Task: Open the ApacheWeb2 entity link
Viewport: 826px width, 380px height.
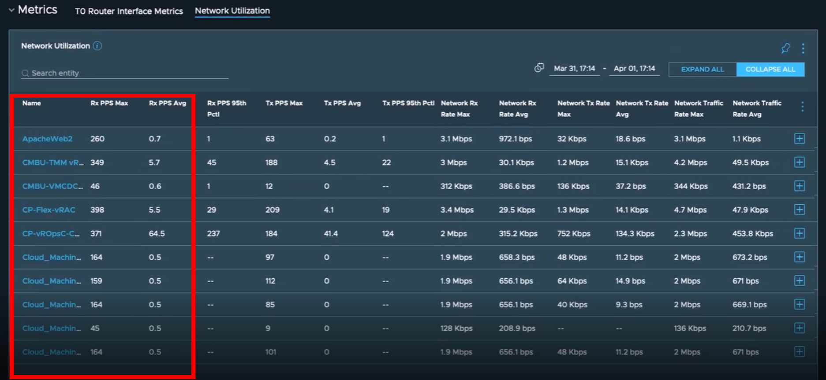Action: 47,139
